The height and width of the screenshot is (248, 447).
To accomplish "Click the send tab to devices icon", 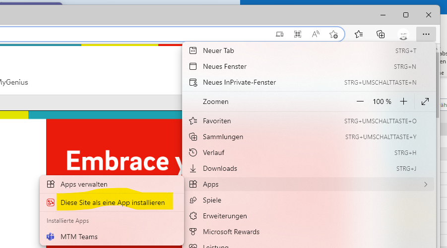I will [x=280, y=34].
